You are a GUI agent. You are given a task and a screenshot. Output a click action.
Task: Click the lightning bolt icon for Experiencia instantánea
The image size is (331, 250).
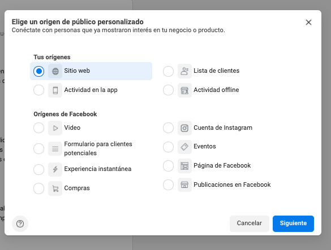click(x=55, y=169)
